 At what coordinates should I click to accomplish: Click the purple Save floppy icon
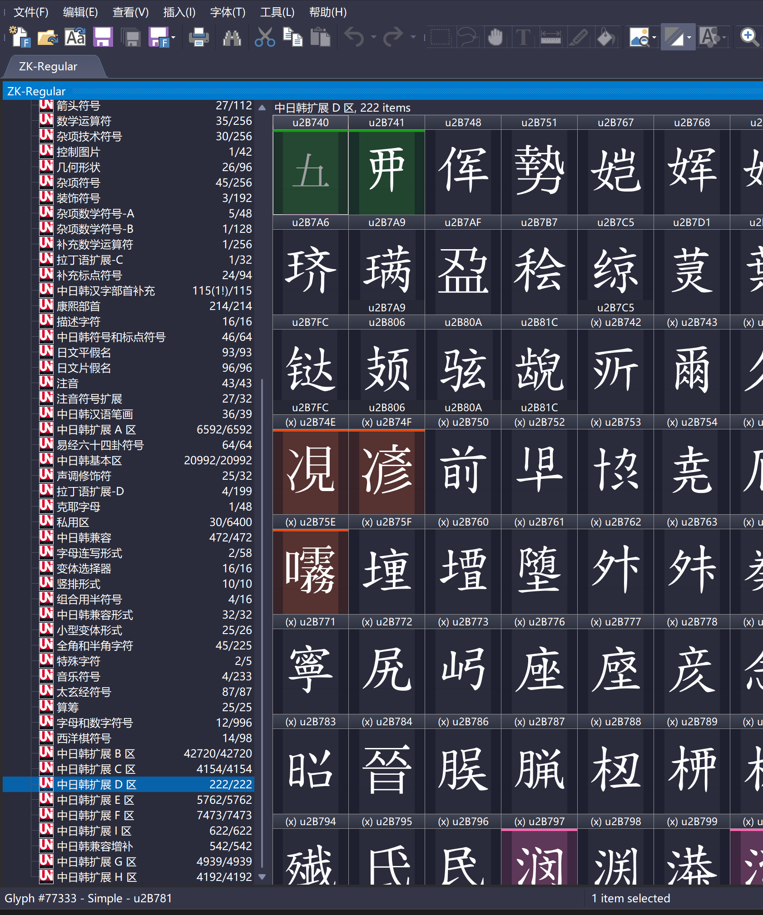pyautogui.click(x=103, y=37)
